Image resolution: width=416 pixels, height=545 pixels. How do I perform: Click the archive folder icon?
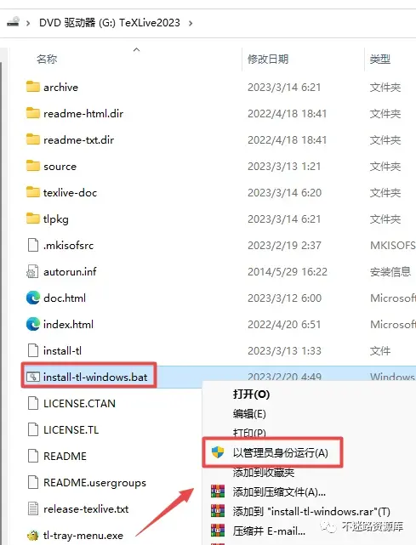coord(32,87)
